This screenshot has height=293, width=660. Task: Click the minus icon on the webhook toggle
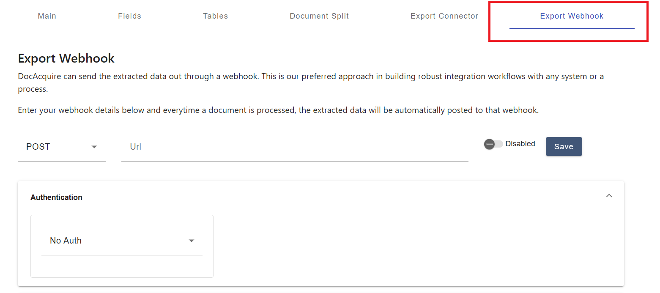[x=490, y=144]
